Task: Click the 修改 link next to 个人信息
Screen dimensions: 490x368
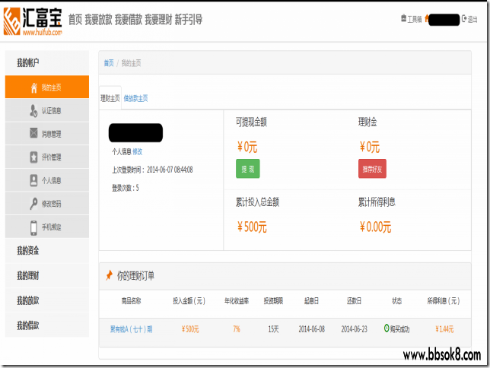Action: click(x=138, y=151)
